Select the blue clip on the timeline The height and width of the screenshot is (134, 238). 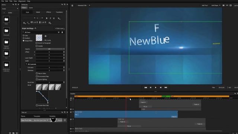[x=126, y=114]
